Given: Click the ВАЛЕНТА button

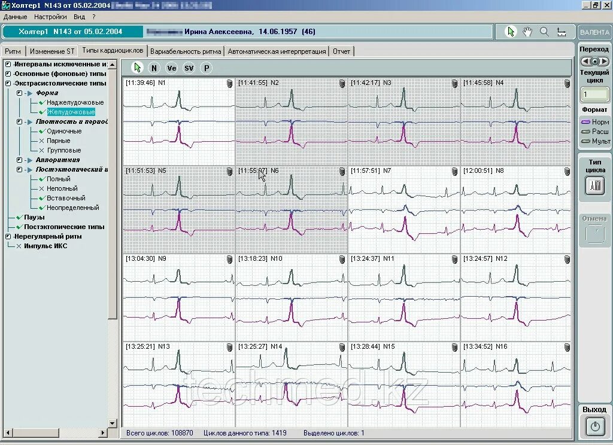Looking at the screenshot, I should [x=594, y=32].
